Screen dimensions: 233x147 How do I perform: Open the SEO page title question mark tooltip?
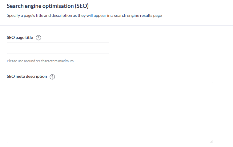[x=38, y=38]
